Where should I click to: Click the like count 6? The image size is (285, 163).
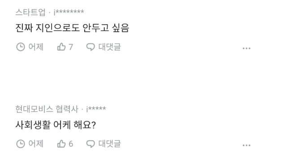coord(71,144)
